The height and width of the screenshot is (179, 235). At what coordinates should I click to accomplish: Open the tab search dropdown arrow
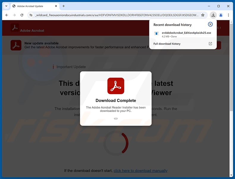pos(6,6)
